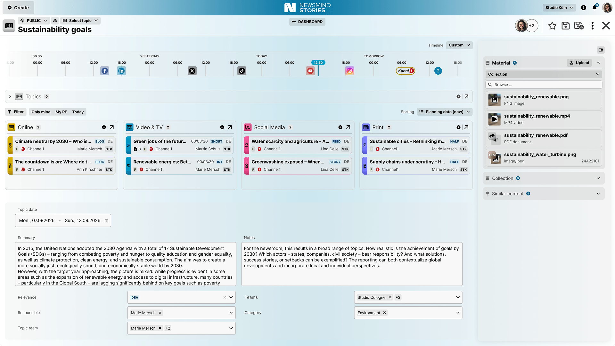Open the Studio Köln selector
Image resolution: width=615 pixels, height=346 pixels.
coord(559,8)
